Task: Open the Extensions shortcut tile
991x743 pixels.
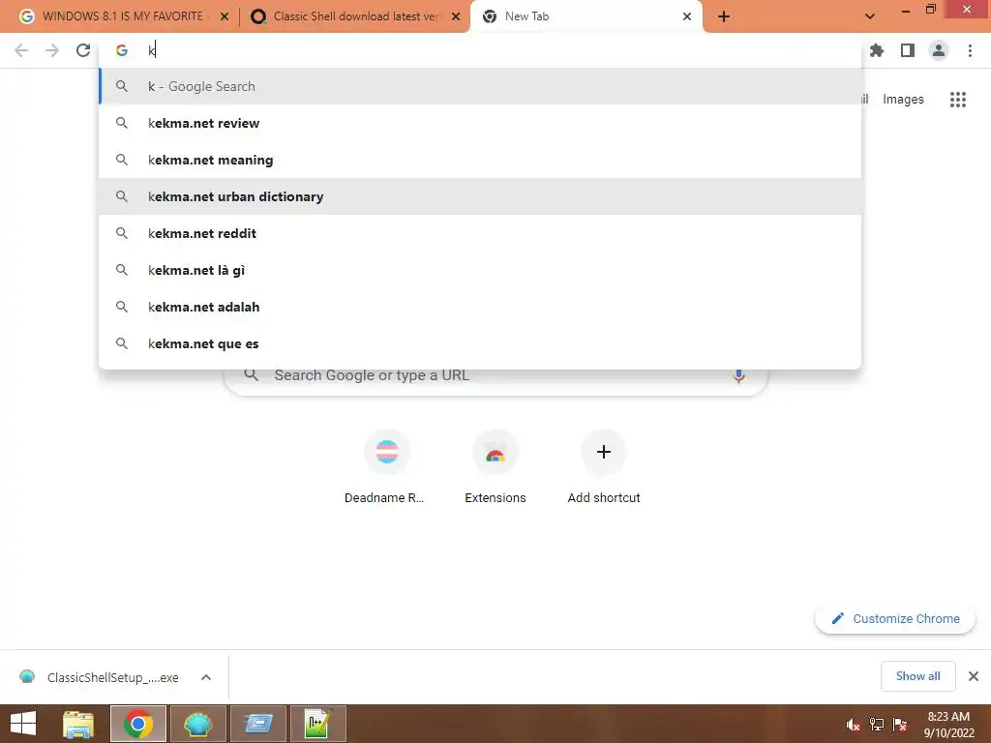Action: (495, 467)
